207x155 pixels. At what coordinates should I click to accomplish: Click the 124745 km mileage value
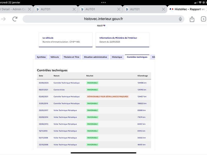pyautogui.click(x=142, y=90)
